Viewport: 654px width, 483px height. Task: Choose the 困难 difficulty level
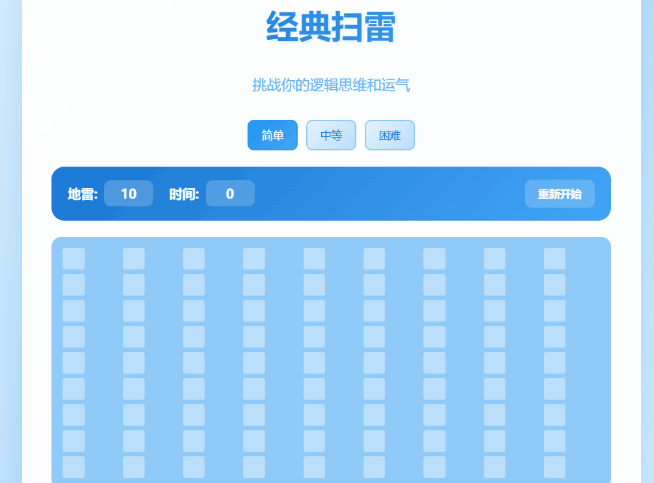tap(390, 135)
